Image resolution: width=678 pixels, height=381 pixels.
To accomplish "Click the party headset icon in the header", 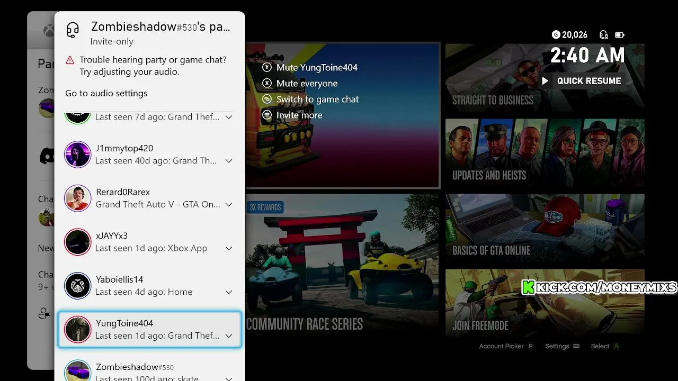I will (73, 30).
